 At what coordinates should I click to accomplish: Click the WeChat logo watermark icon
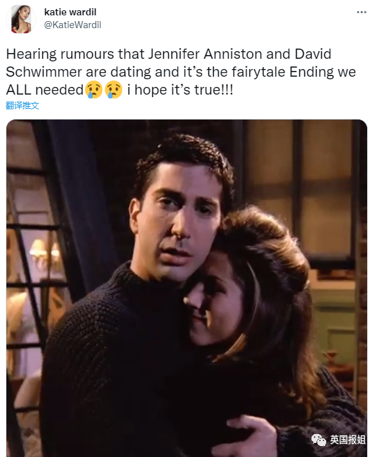[x=319, y=440]
